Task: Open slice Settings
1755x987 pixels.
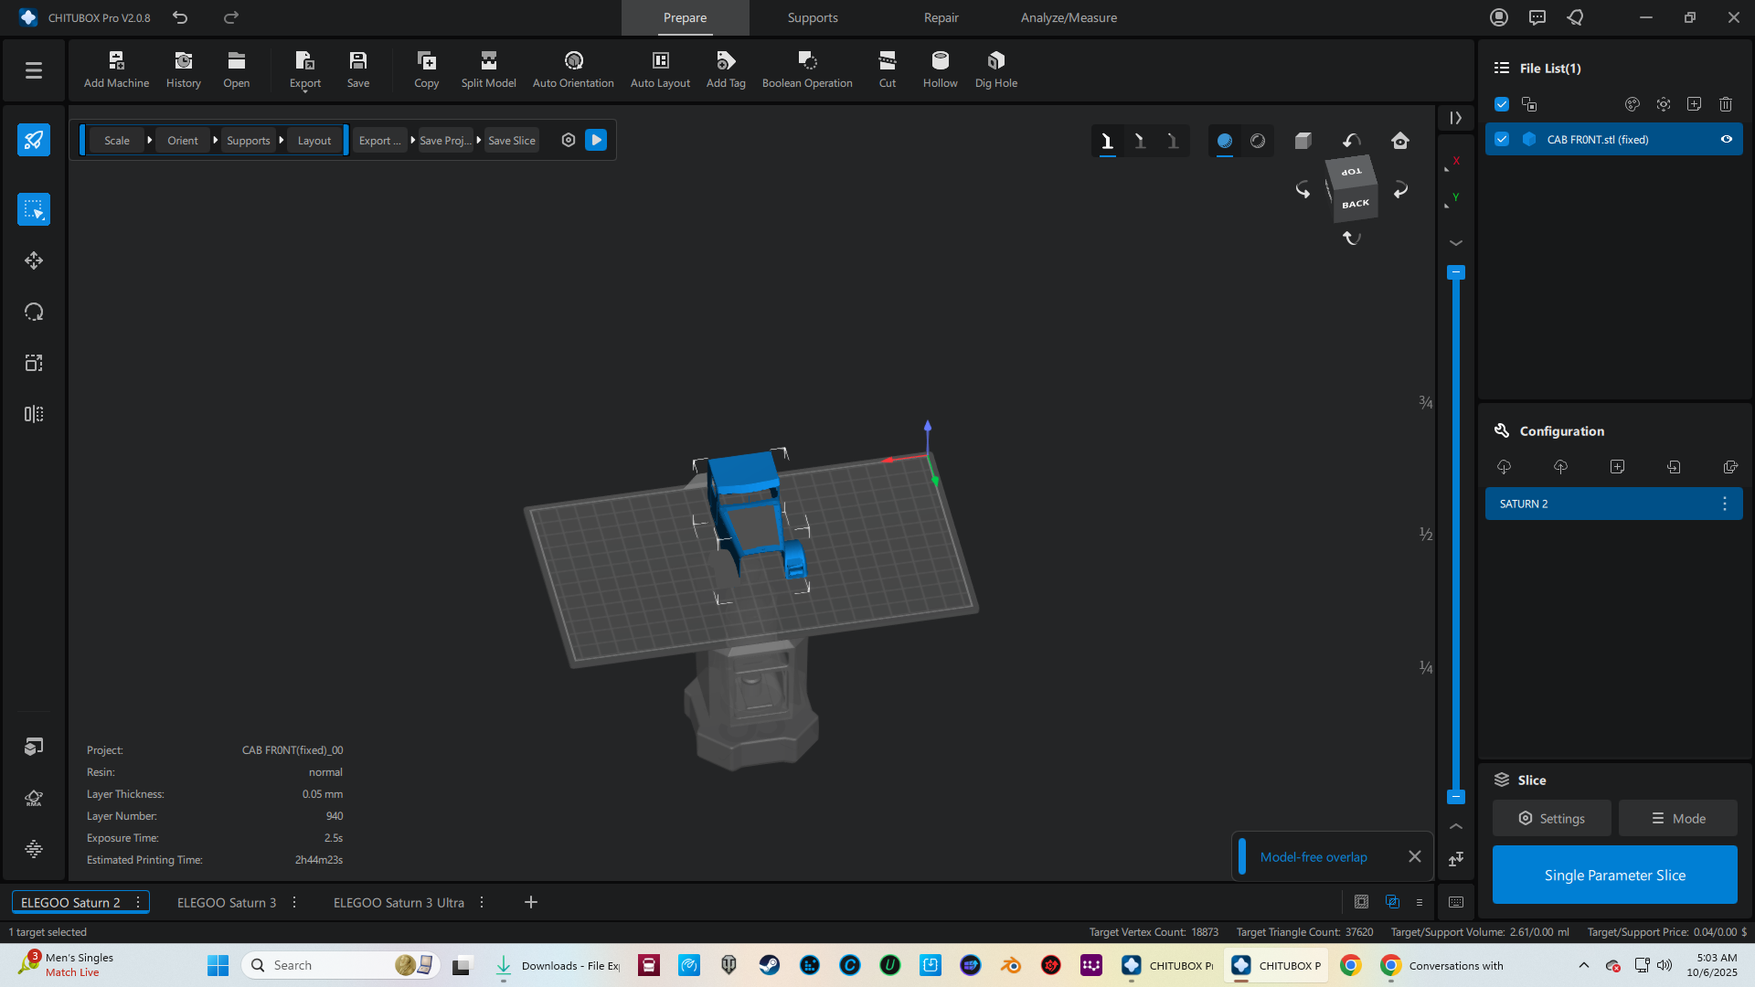Action: [1551, 818]
